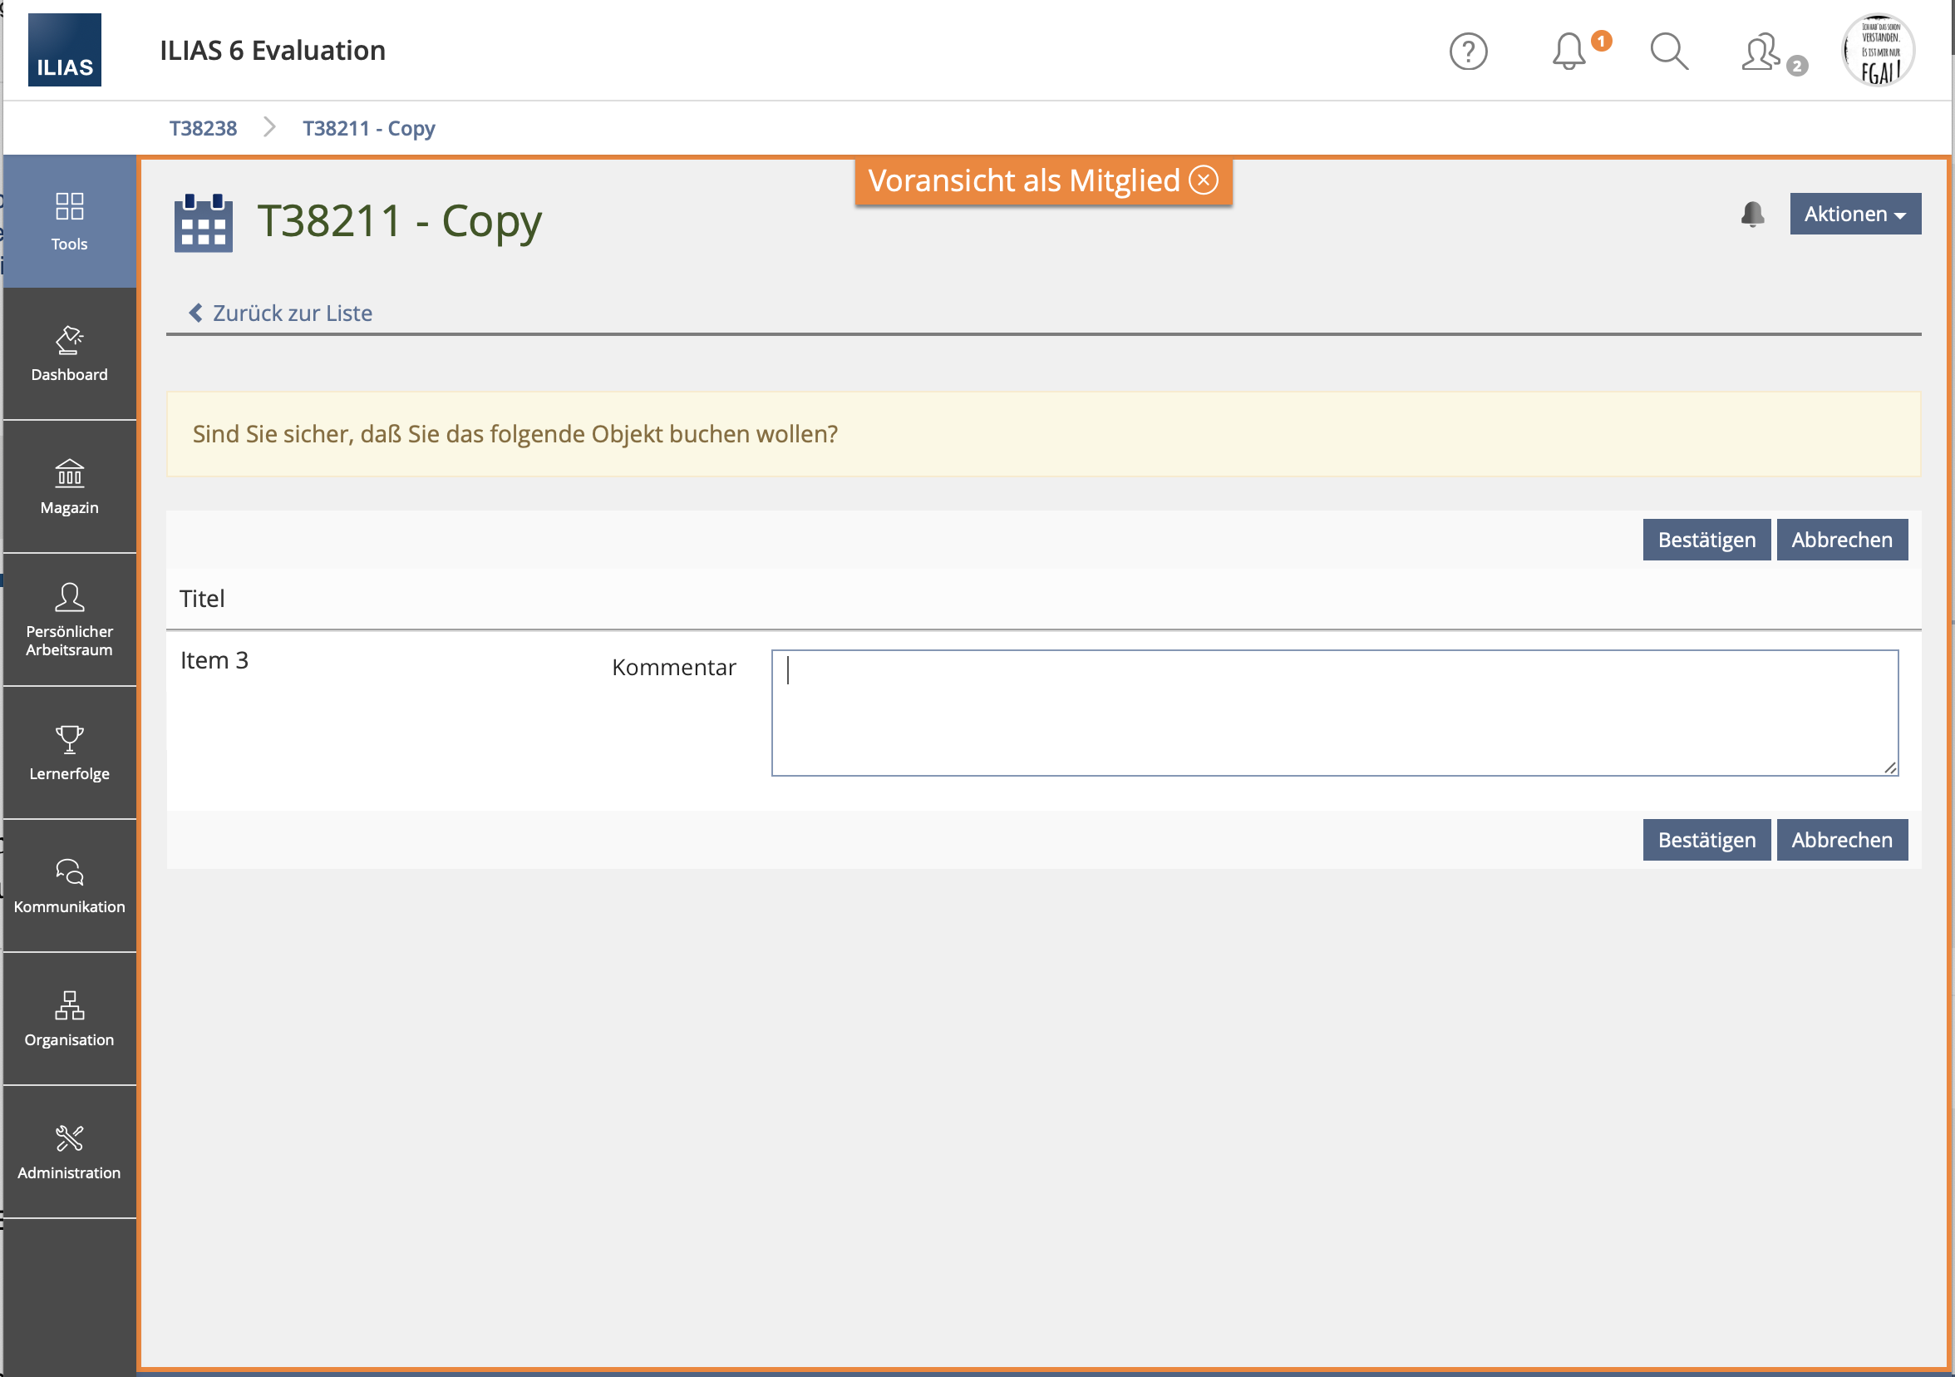Click the ILIAS logo
This screenshot has width=1955, height=1377.
[65, 50]
